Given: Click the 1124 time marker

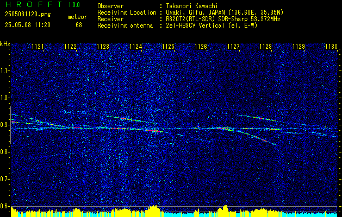Looking at the screenshot, I should point(136,47).
